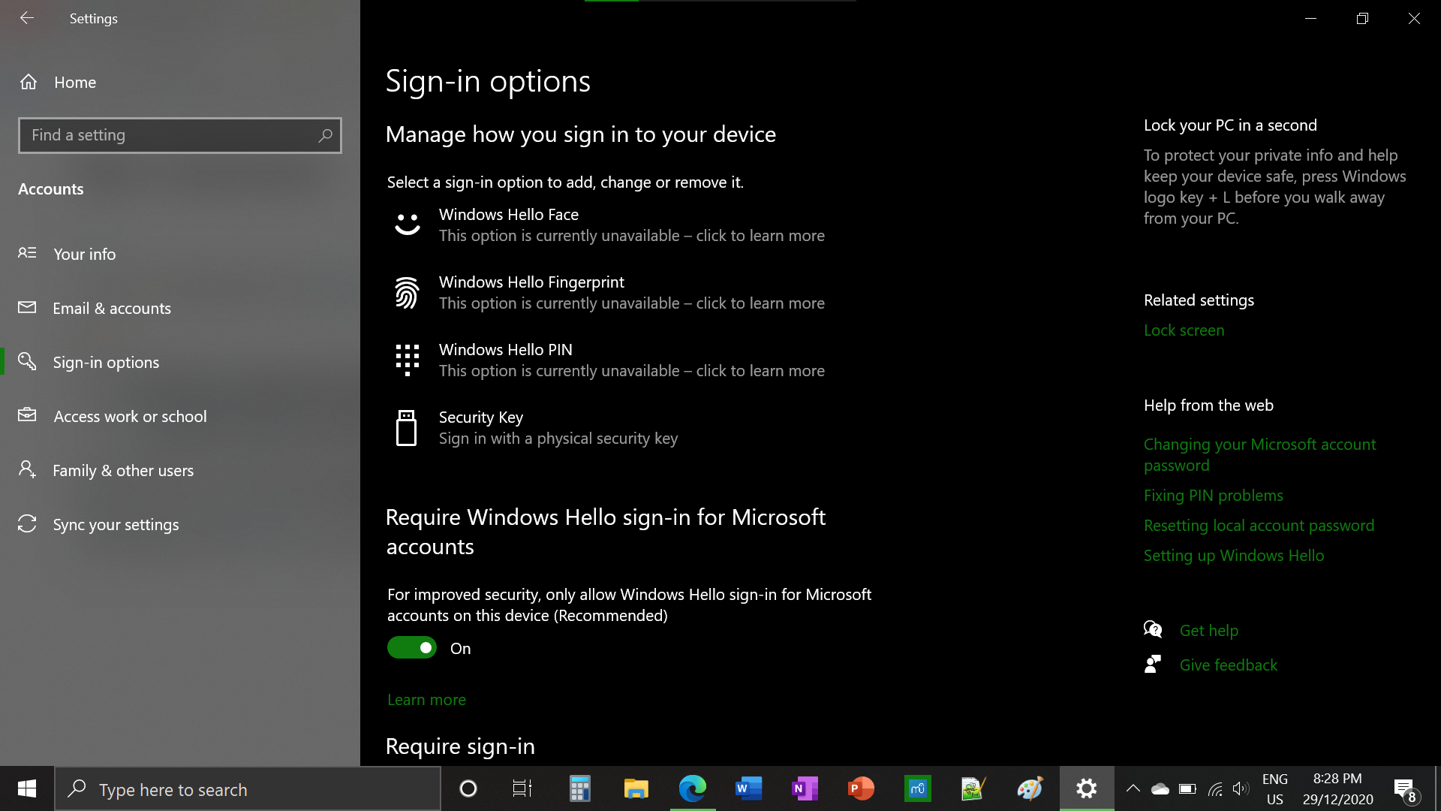Open Family & other users section
This screenshot has width=1441, height=811.
(122, 471)
